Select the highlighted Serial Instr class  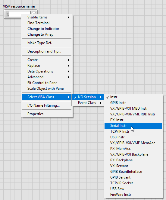[133, 126]
